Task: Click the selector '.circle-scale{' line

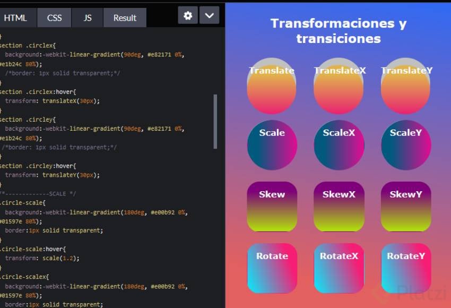Action: click(23, 203)
